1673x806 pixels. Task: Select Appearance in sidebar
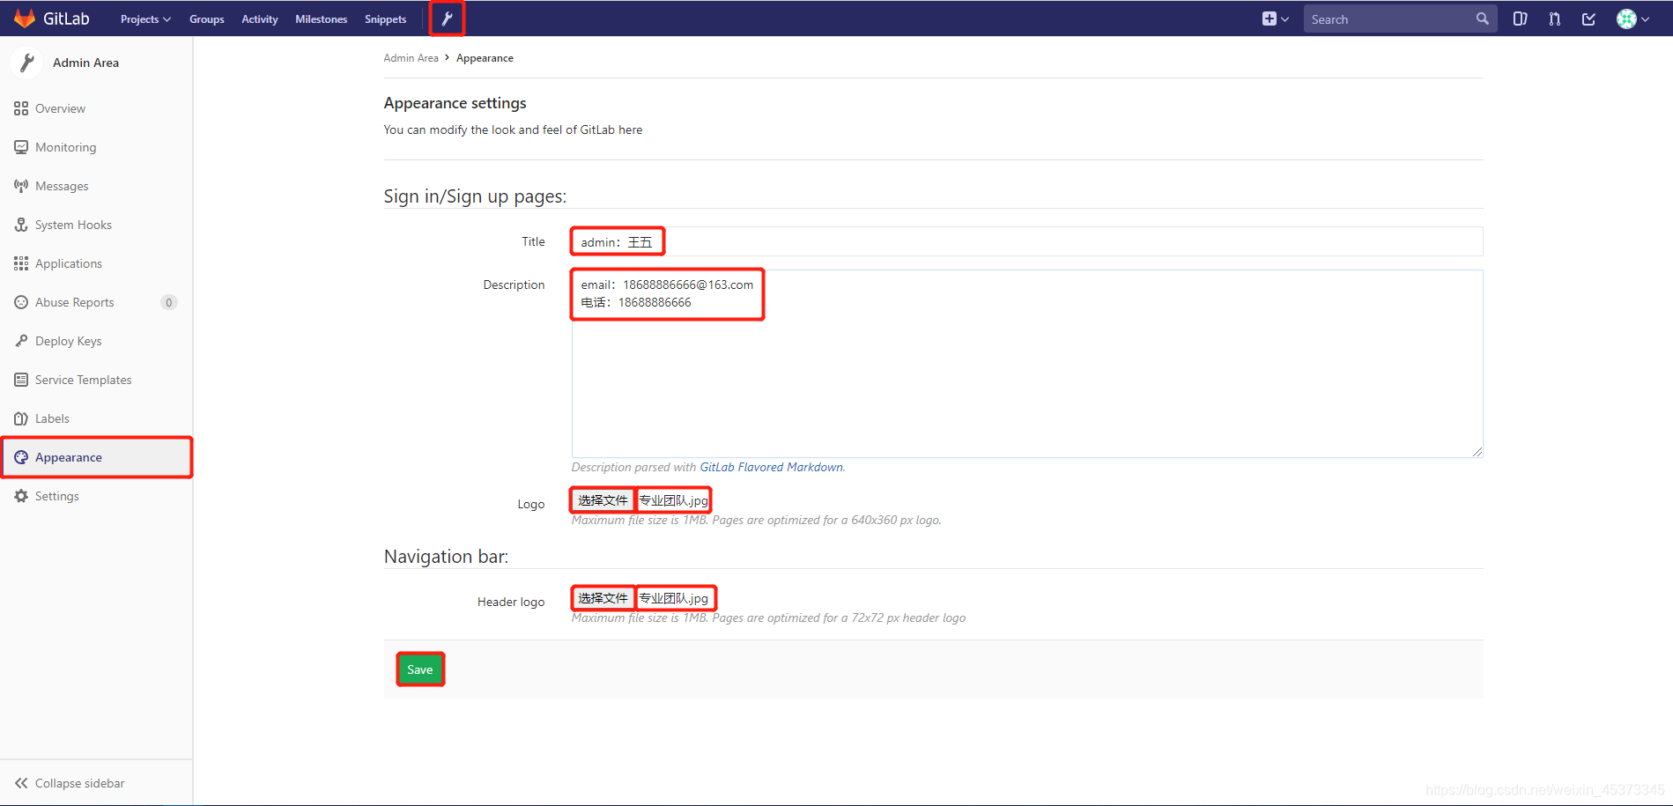point(96,457)
